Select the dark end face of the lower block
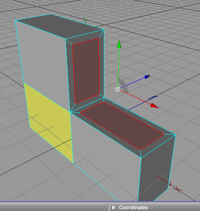 pos(156,171)
